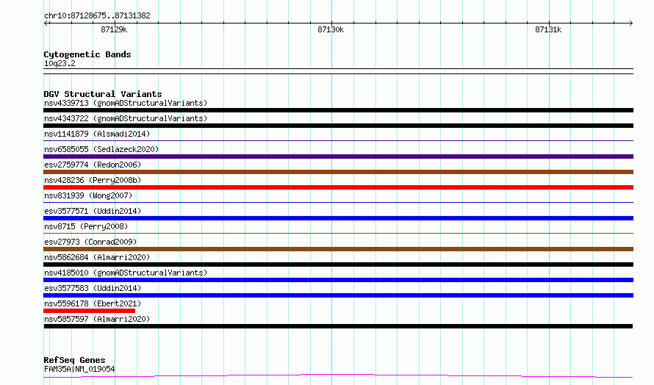Image resolution: width=654 pixels, height=385 pixels.
Task: Click the 87130k ruler label
Action: tap(331, 29)
